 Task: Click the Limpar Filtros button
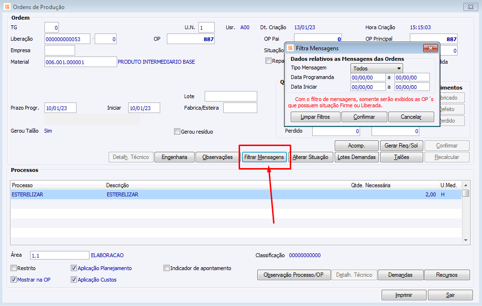pyautogui.click(x=315, y=117)
